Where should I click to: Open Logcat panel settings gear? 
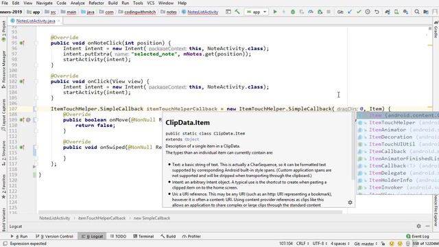coord(418,226)
